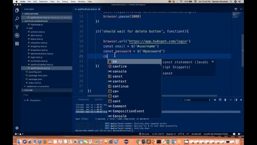Screen dimensions: 257x145
Task: Close the terminal panel
Action: tap(241, 100)
